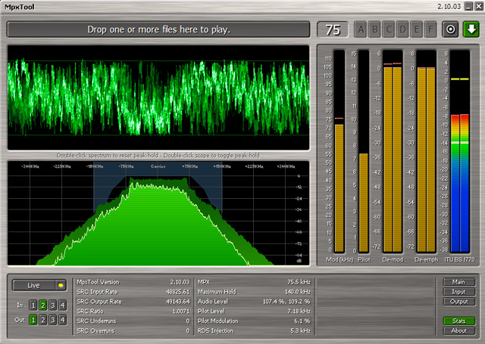Click the ITU BS.1770 loudness meter

(x=460, y=151)
